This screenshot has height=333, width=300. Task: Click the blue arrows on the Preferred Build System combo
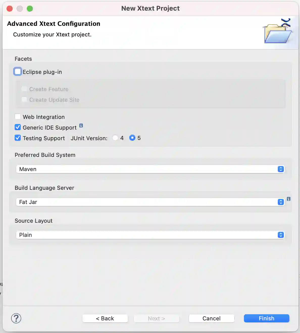coord(281,169)
